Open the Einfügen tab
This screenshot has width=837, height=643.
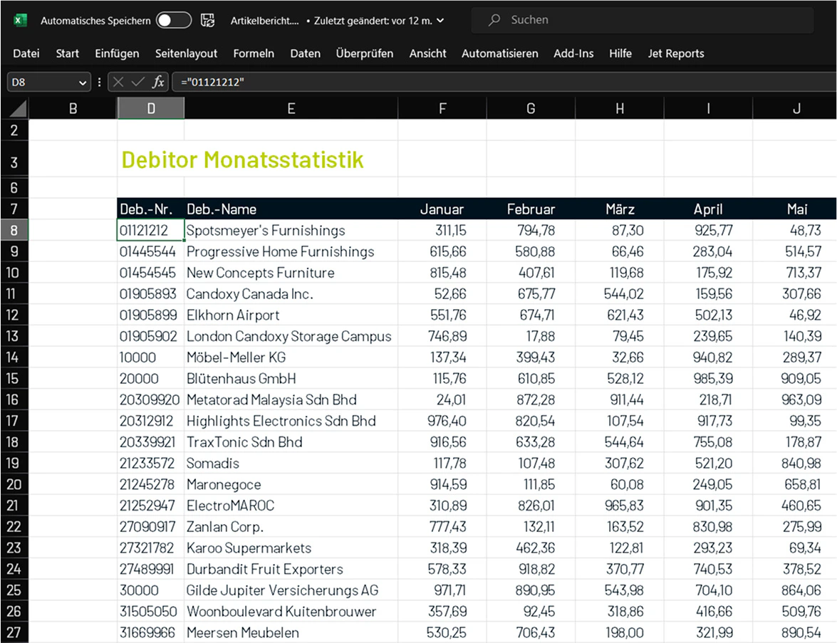click(117, 53)
